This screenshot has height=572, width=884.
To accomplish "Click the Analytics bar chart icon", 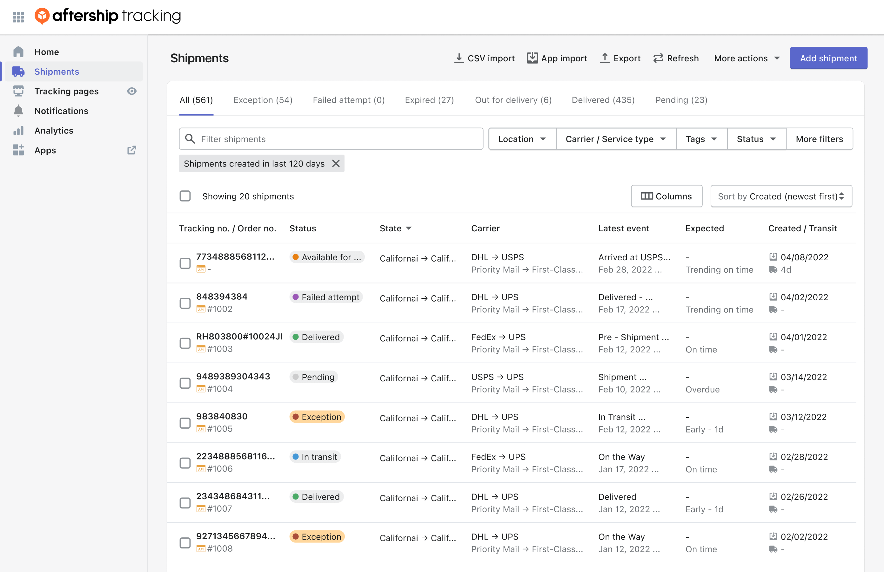I will click(18, 130).
